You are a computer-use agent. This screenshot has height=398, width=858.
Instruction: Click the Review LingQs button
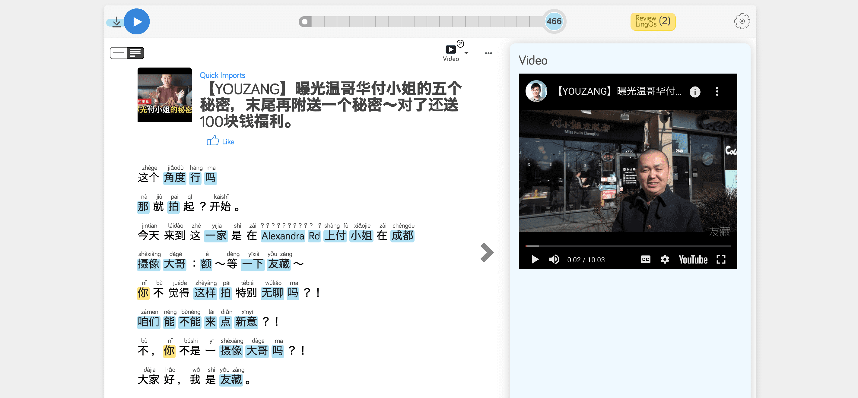(x=653, y=21)
